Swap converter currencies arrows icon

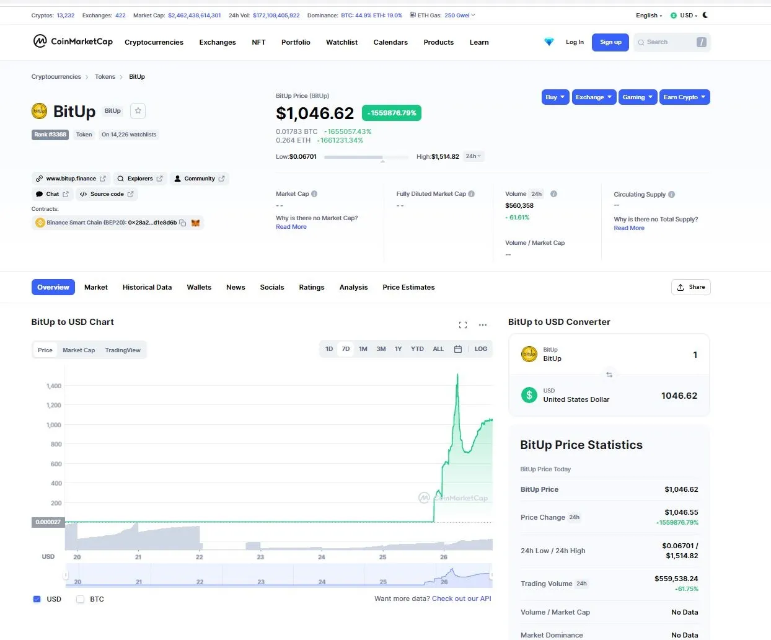click(609, 375)
